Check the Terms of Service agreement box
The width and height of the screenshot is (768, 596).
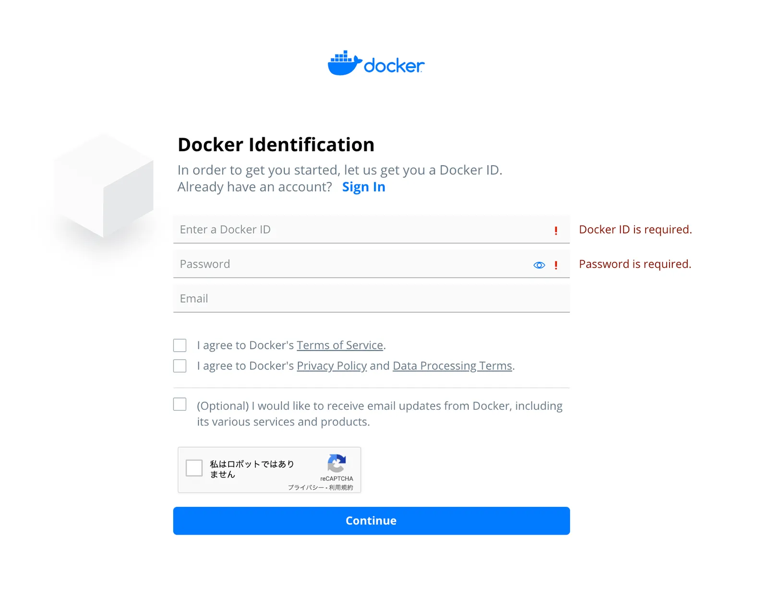pos(180,346)
